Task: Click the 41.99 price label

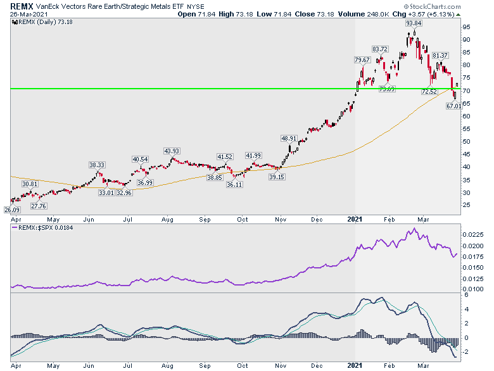Action: [253, 156]
